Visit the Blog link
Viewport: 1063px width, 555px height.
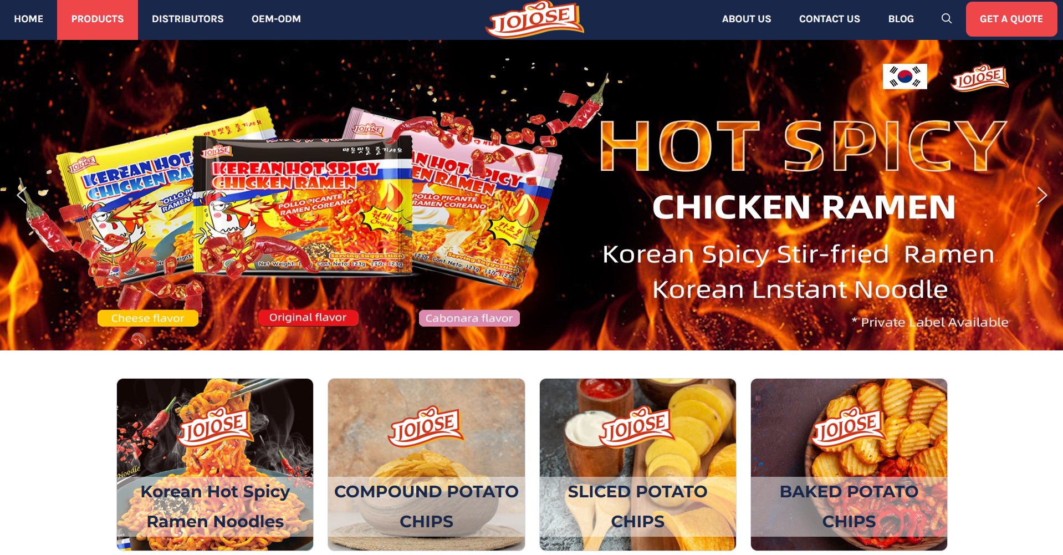click(901, 19)
